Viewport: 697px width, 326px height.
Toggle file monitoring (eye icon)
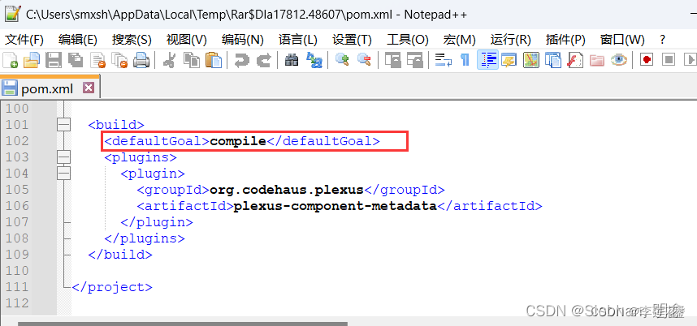tap(619, 60)
